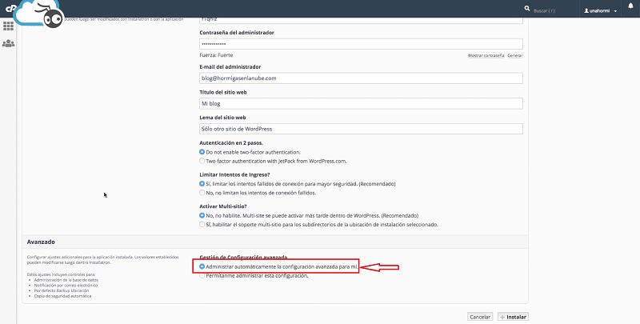Select Permítanme administrar esta configuración
This screenshot has height=324, width=640.
point(202,275)
